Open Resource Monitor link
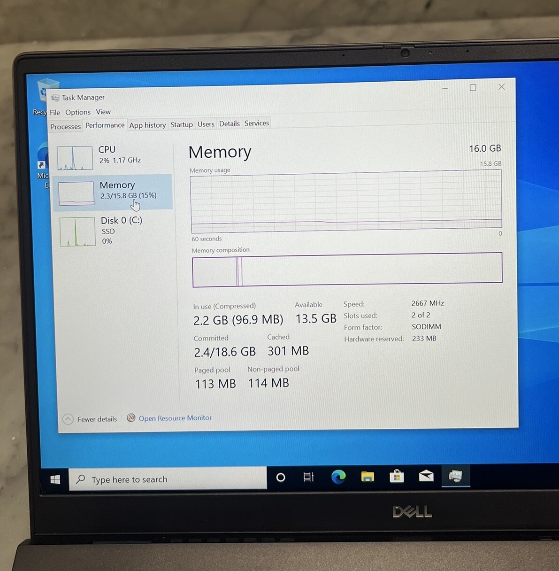This screenshot has height=571, width=559. click(175, 418)
